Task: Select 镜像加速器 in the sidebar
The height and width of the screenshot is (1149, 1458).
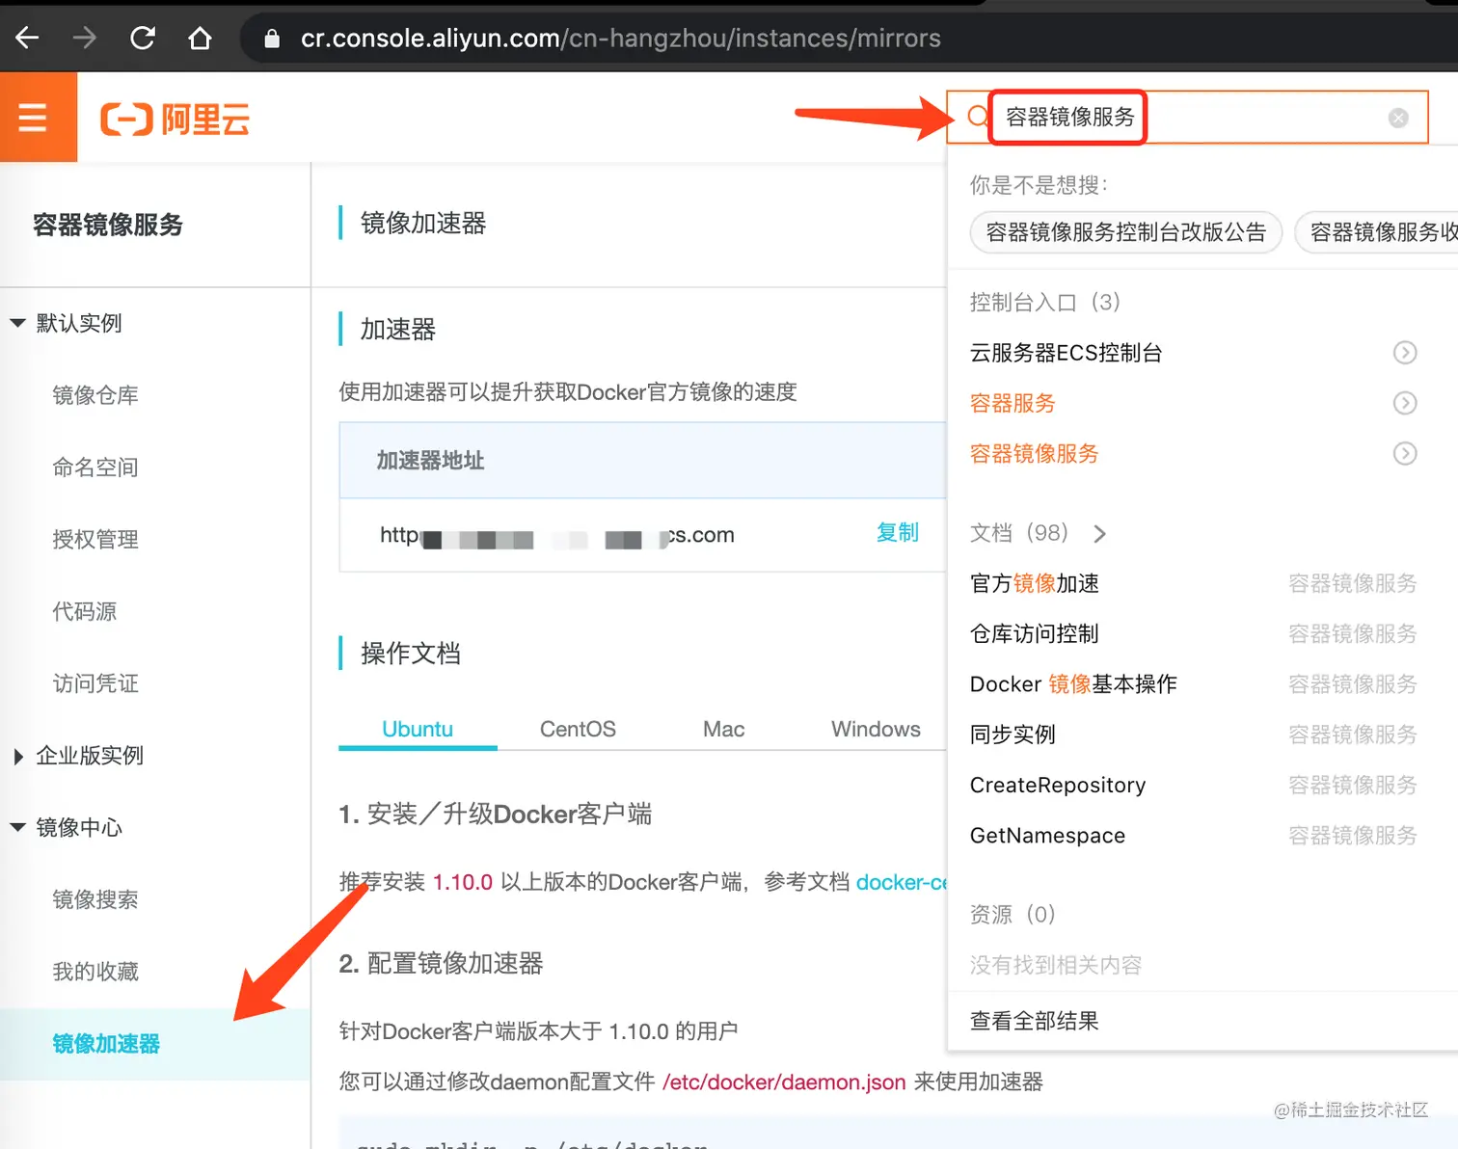Action: click(106, 1044)
